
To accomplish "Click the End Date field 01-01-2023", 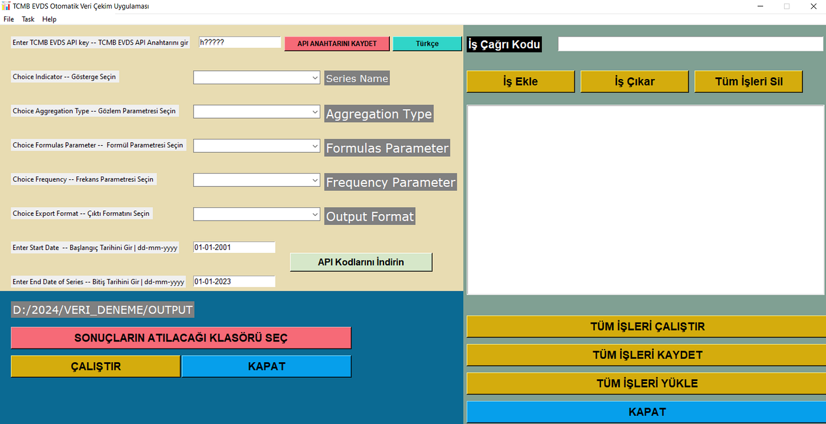I will click(x=234, y=281).
